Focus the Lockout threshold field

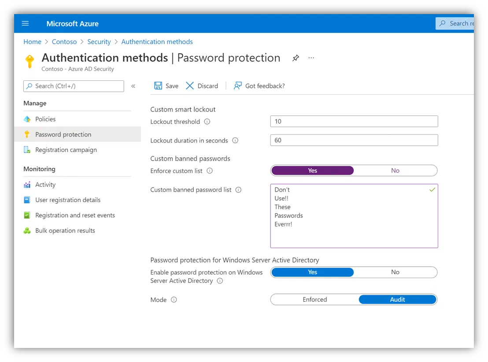point(354,121)
